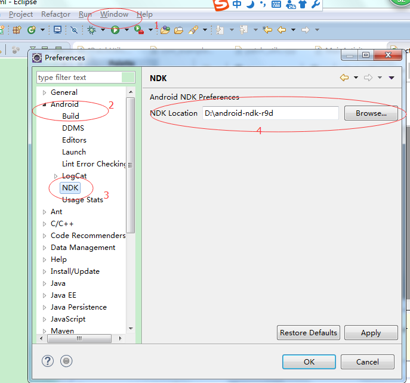Click the Debug bug toolbar icon

click(91, 30)
